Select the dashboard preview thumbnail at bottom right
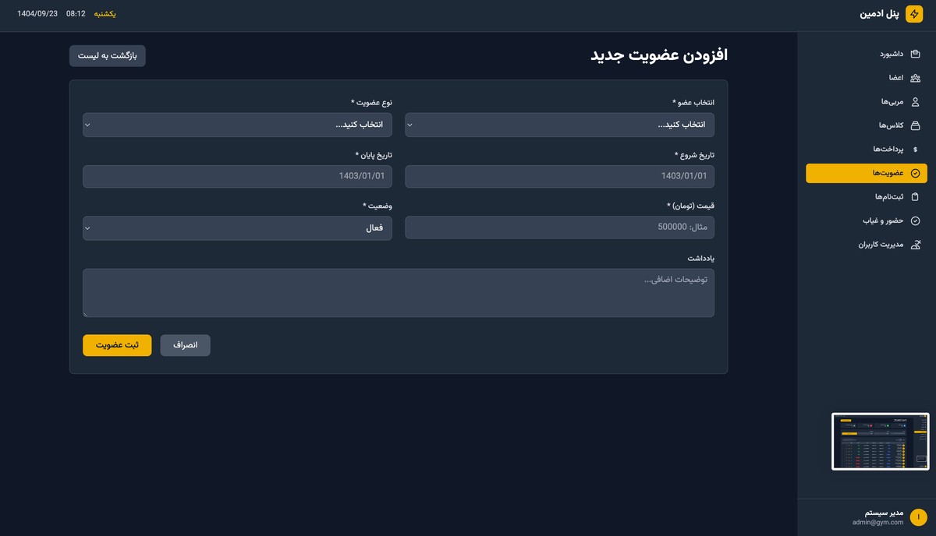The height and width of the screenshot is (536, 936). point(880,441)
